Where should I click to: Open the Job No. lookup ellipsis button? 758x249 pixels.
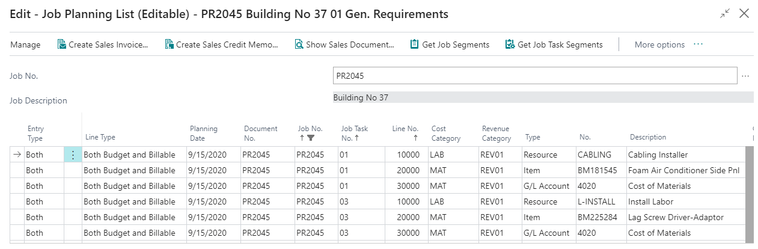[x=745, y=76]
